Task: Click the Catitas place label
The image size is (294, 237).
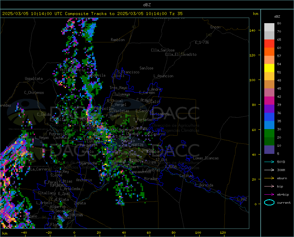Action: point(186,176)
